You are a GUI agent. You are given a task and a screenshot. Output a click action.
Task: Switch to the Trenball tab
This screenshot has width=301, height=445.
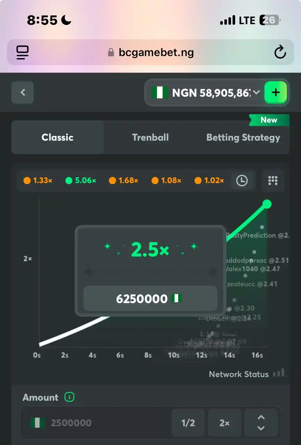tap(150, 137)
